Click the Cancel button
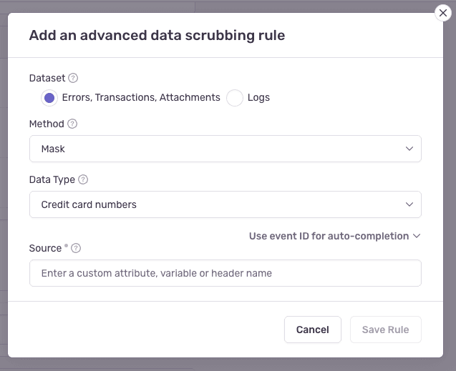Screen dimensions: 456x371 click(x=312, y=330)
